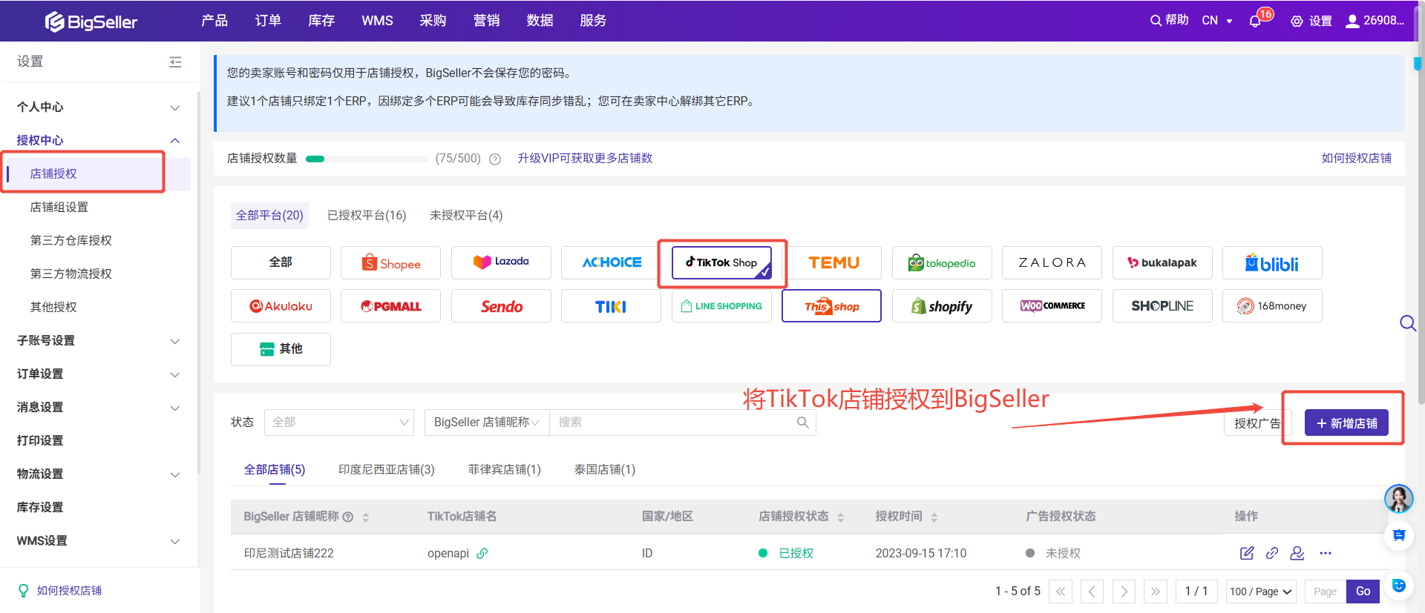Open the notification bell with 16 badge
The width and height of the screenshot is (1425, 613).
(x=1256, y=21)
